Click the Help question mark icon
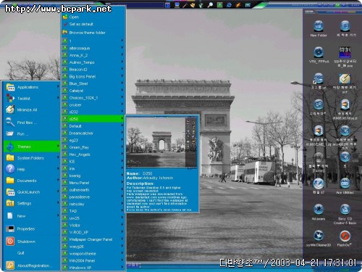This screenshot has height=272, width=362. pyautogui.click(x=10, y=169)
